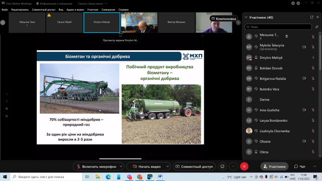The image size is (322, 181).
Task: Click Windows Start button
Action: pos(5,176)
